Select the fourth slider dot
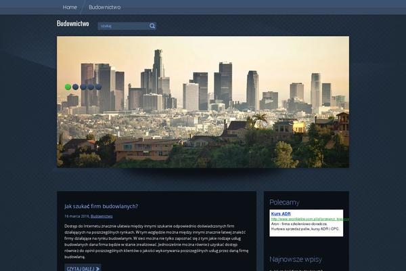The width and height of the screenshot is (406, 271). pyautogui.click(x=91, y=87)
